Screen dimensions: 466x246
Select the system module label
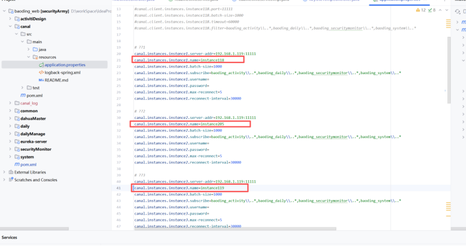click(27, 157)
